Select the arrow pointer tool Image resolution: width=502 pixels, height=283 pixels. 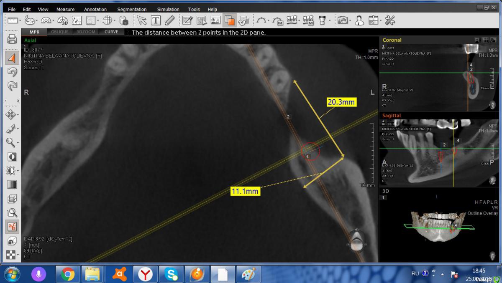[141, 20]
